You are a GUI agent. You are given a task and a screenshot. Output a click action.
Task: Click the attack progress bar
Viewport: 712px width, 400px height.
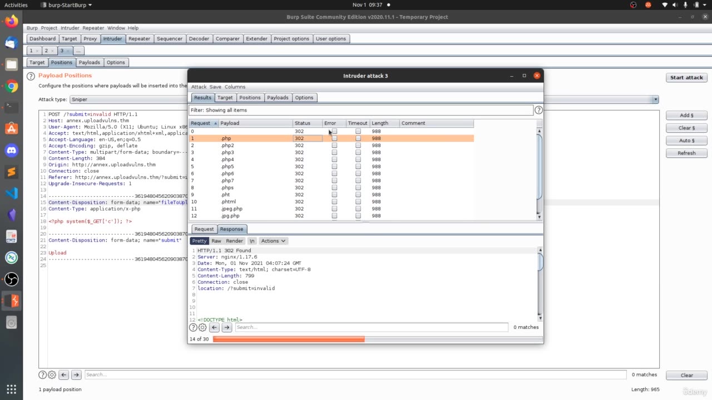coord(377,339)
